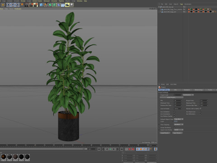Open the render settings clapperboard icon
Screen dimensions: 217x163
point(36,5)
